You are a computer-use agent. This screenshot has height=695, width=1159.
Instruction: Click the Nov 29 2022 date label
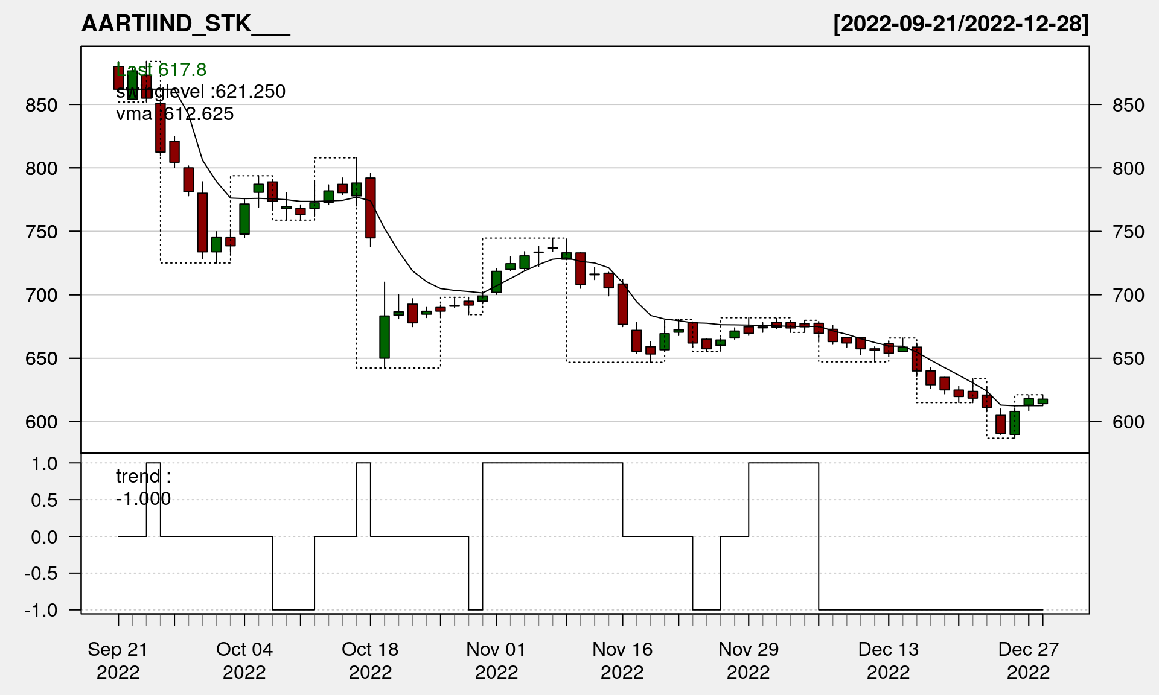(x=749, y=660)
